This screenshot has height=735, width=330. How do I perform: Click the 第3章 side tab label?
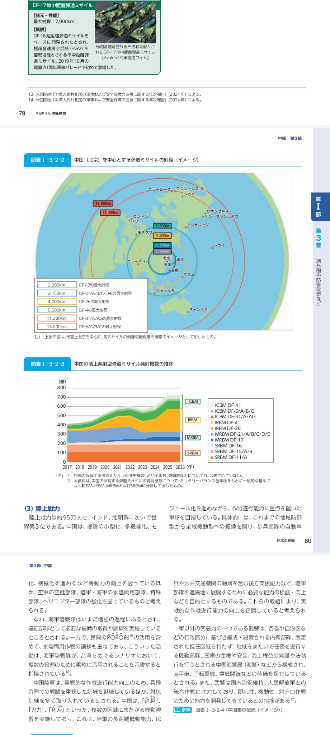pos(318,238)
